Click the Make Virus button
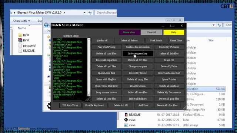This screenshot has width=237, height=133. click(129, 32)
